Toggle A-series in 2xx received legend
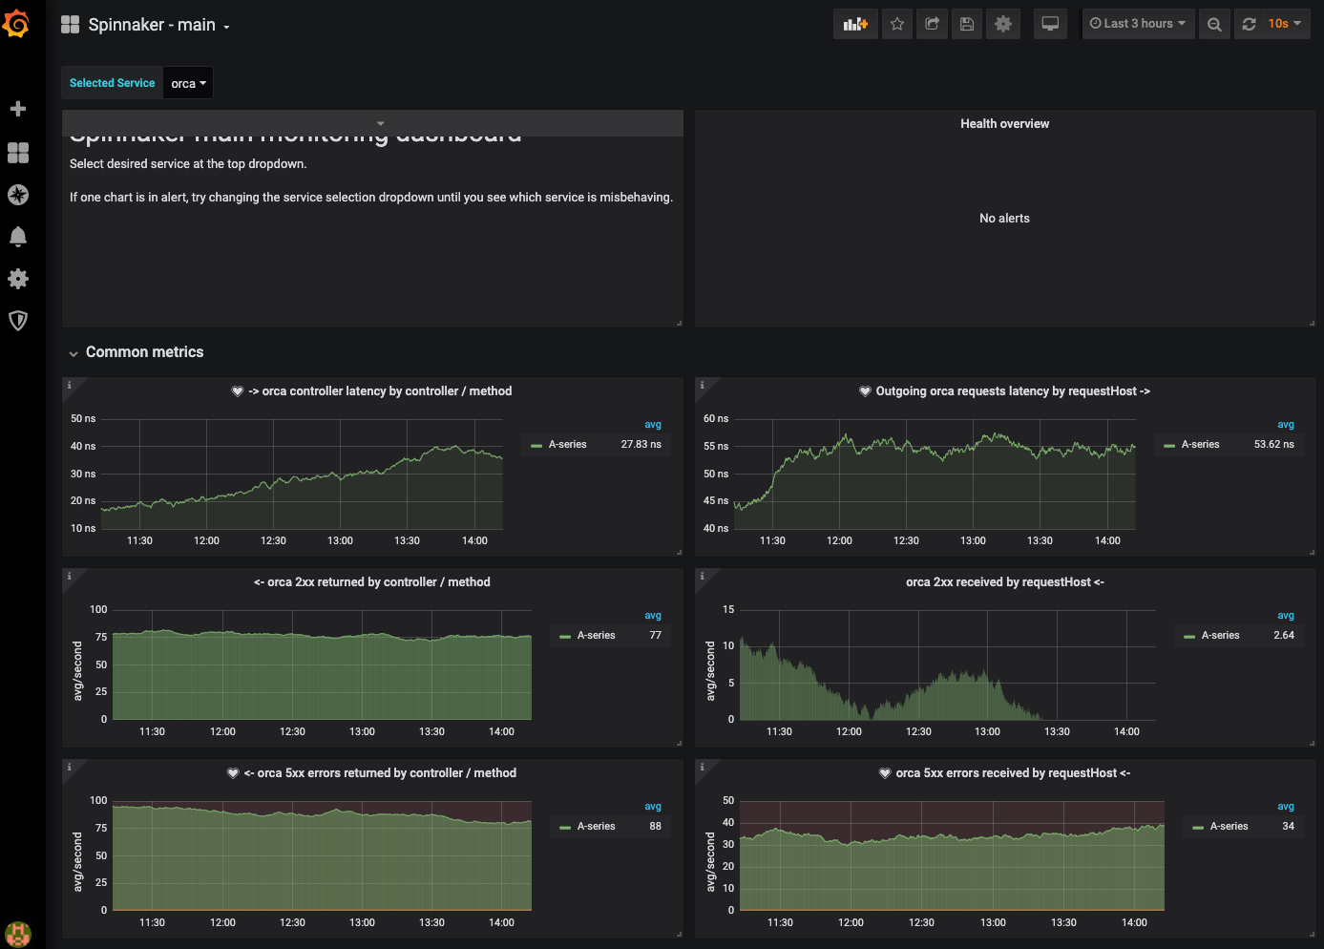The width and height of the screenshot is (1324, 949). tap(1220, 636)
